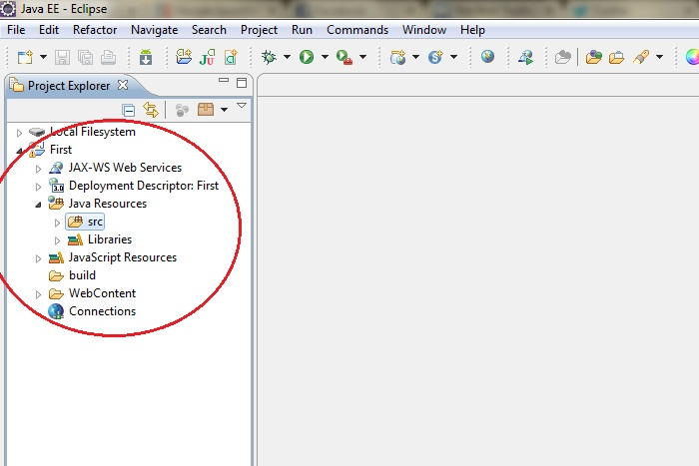This screenshot has width=699, height=466.
Task: Click the Collapse All icon
Action: click(x=129, y=110)
